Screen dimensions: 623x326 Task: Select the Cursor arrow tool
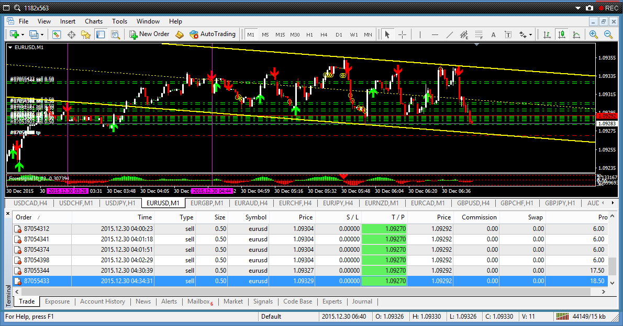[x=387, y=34]
